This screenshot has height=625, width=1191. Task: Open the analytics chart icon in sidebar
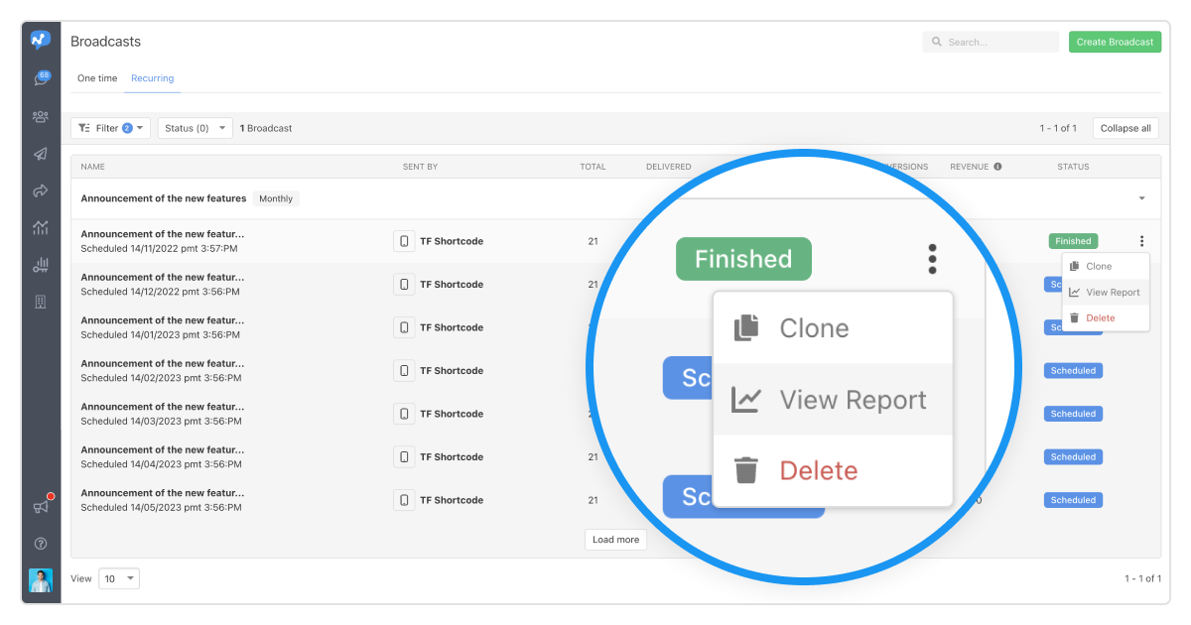point(41,228)
